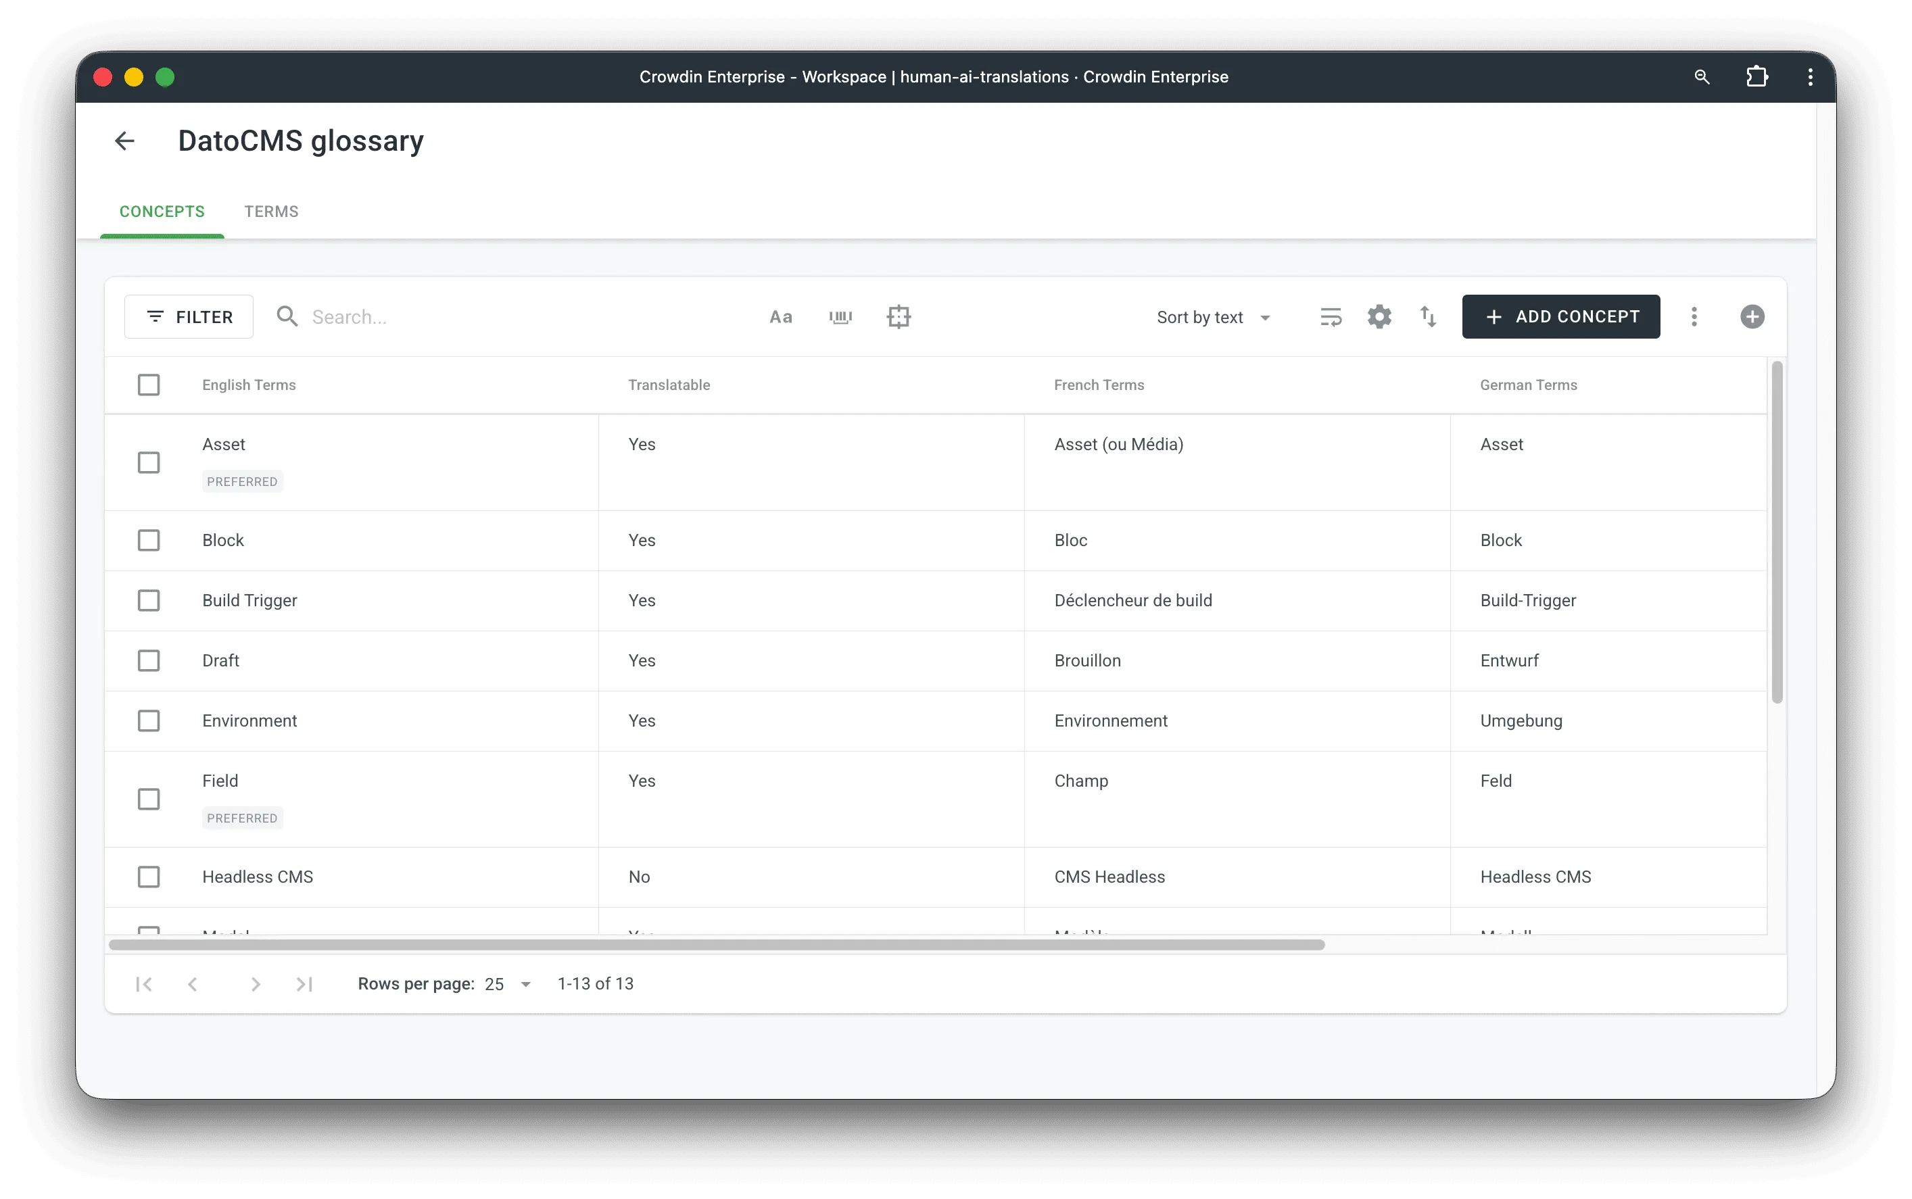Screen dimensions: 1912x1199
Task: Click inside the search field
Action: [x=396, y=316]
